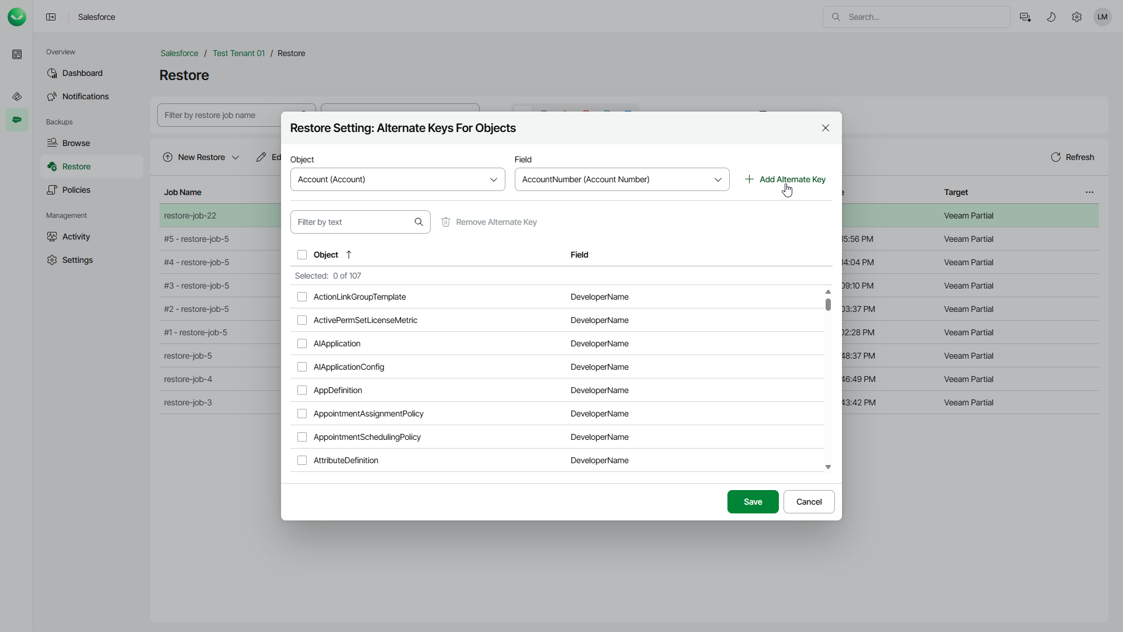Image resolution: width=1123 pixels, height=632 pixels.
Task: Check the AppDefinition row checkbox
Action: coord(302,390)
